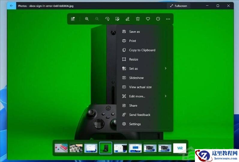239x162 pixels.
Task: Expand the Edit more... submenu arrow
Action: click(166, 96)
